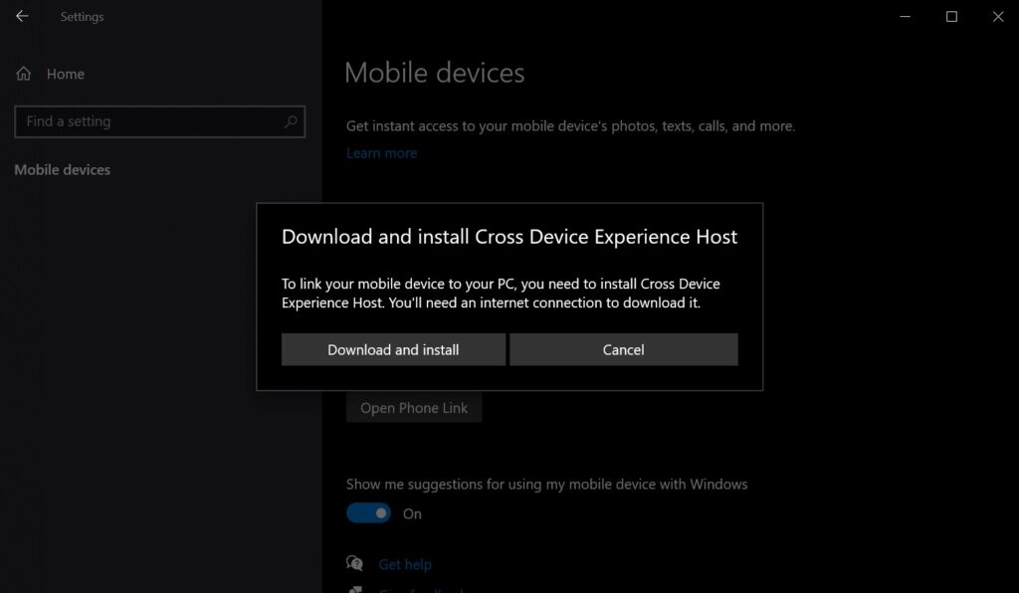The height and width of the screenshot is (593, 1019).
Task: Click Download and install in the dialog
Action: 393,349
